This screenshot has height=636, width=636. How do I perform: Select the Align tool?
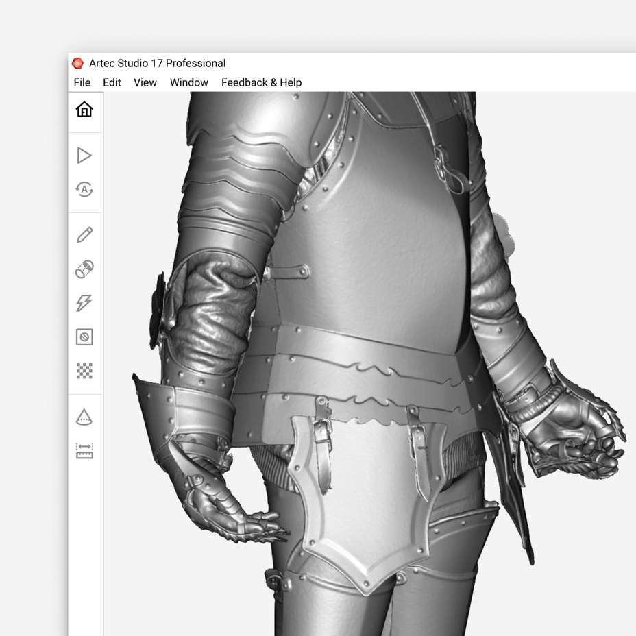(85, 267)
